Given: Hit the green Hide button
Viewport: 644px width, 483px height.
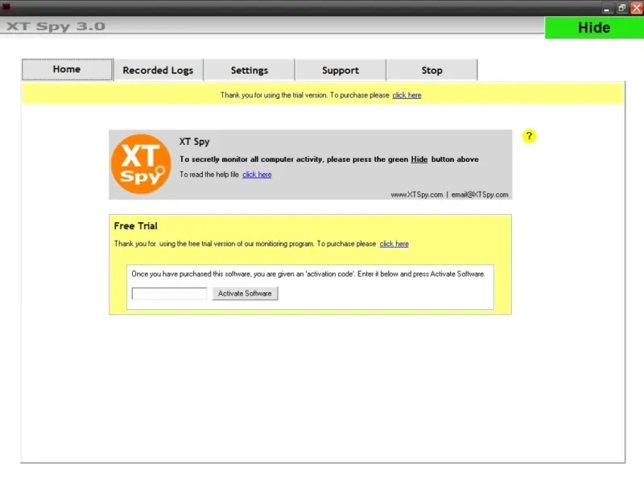Looking at the screenshot, I should click(594, 28).
